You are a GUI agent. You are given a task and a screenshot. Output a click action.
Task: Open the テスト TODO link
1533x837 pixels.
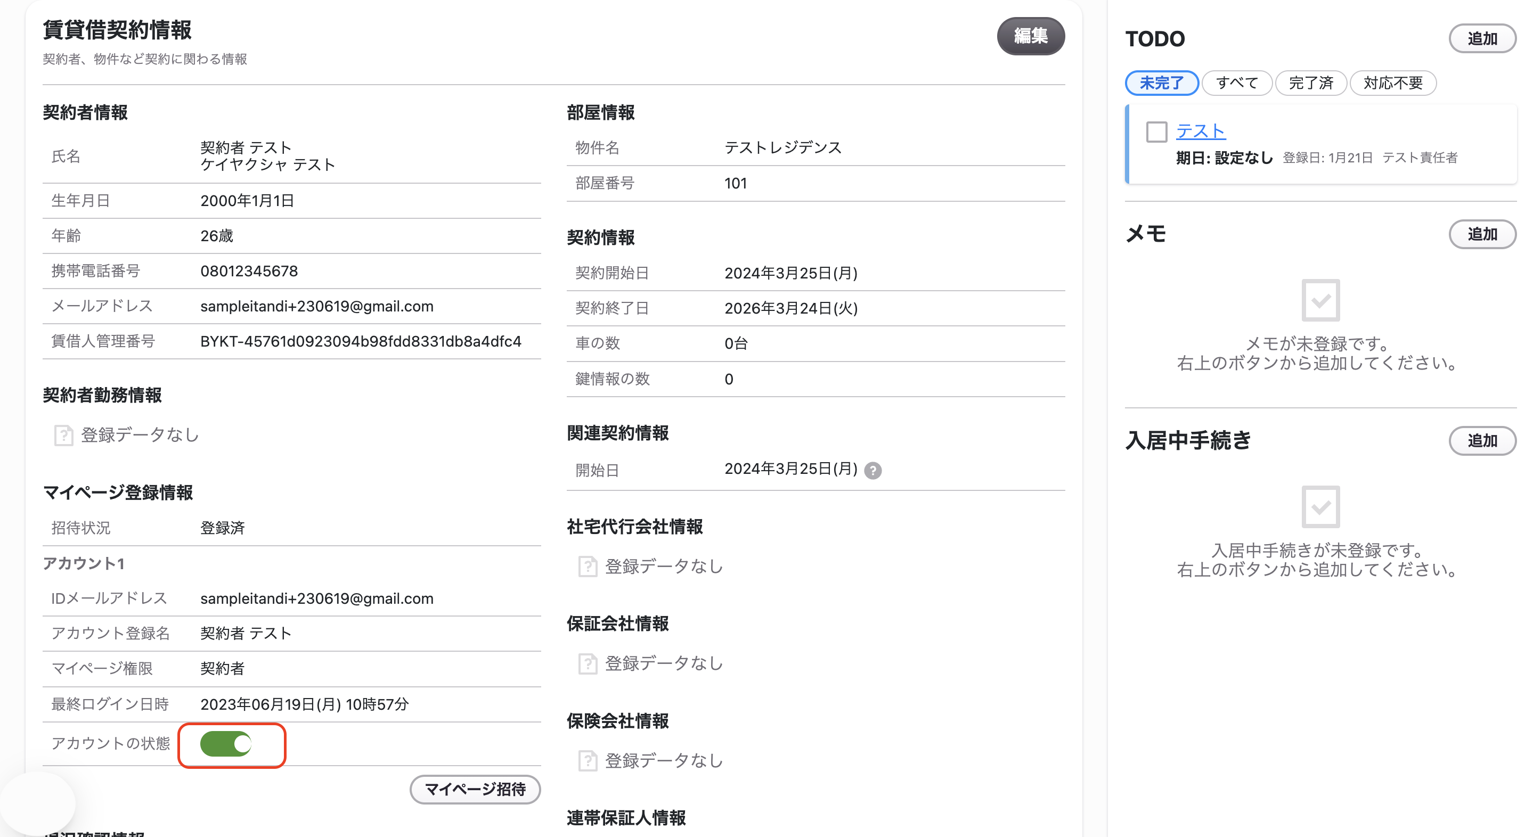(1201, 132)
